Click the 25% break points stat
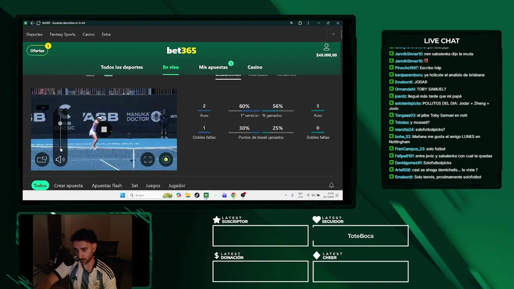Viewport: 514px width, 289px height. coord(277,128)
